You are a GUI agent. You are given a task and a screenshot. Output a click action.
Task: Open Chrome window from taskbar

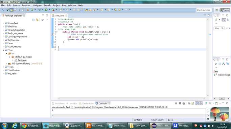(30, 126)
